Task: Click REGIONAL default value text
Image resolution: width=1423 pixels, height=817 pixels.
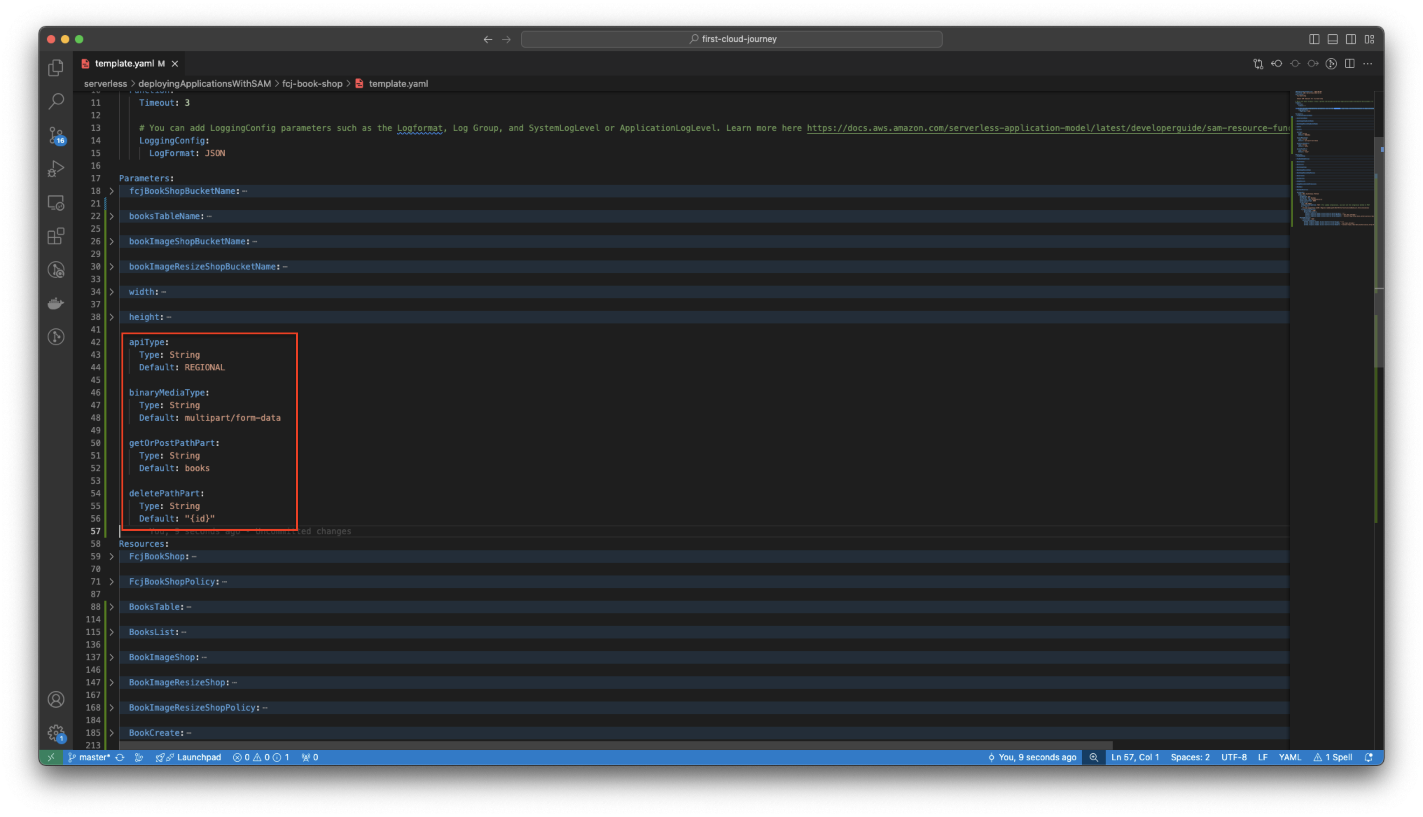Action: click(x=204, y=368)
